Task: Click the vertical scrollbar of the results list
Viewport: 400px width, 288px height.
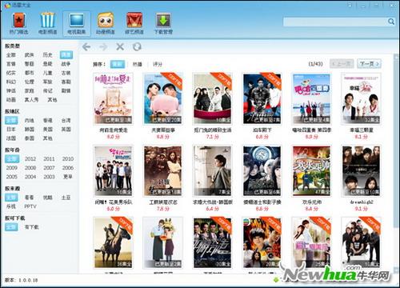Action: (x=396, y=162)
